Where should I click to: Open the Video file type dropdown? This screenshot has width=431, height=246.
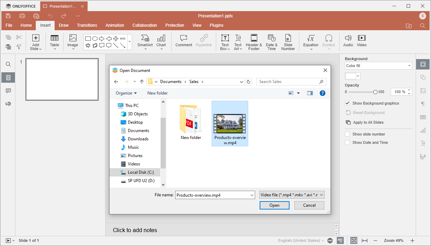pyautogui.click(x=292, y=195)
